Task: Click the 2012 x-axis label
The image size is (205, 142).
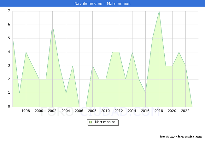Action: point(119,111)
